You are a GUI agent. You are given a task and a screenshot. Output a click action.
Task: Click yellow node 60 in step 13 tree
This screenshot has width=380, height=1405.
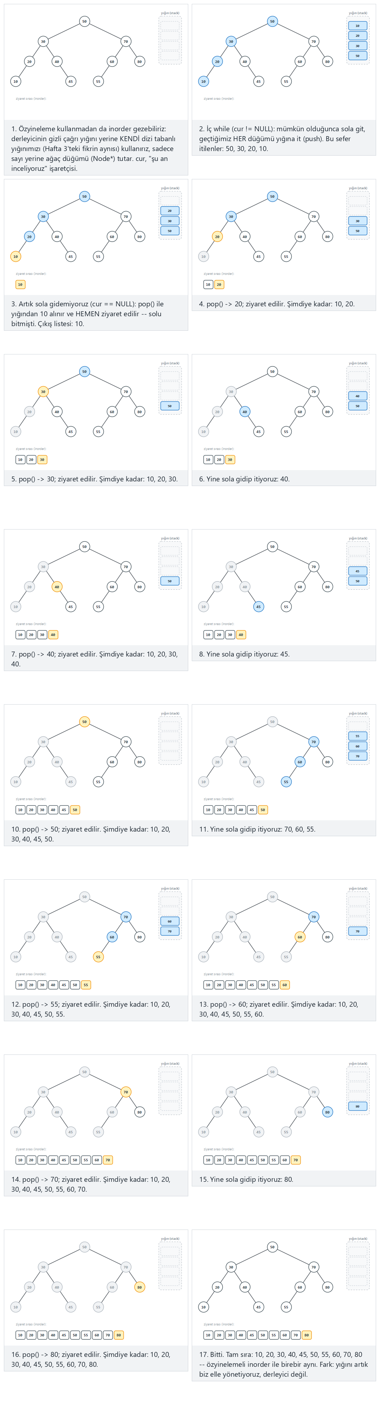pyautogui.click(x=300, y=937)
